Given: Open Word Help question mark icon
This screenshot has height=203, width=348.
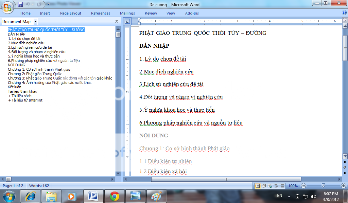Looking at the screenshot, I should (344, 13).
